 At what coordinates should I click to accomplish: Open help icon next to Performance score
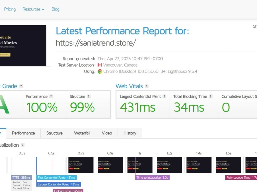click(51, 97)
